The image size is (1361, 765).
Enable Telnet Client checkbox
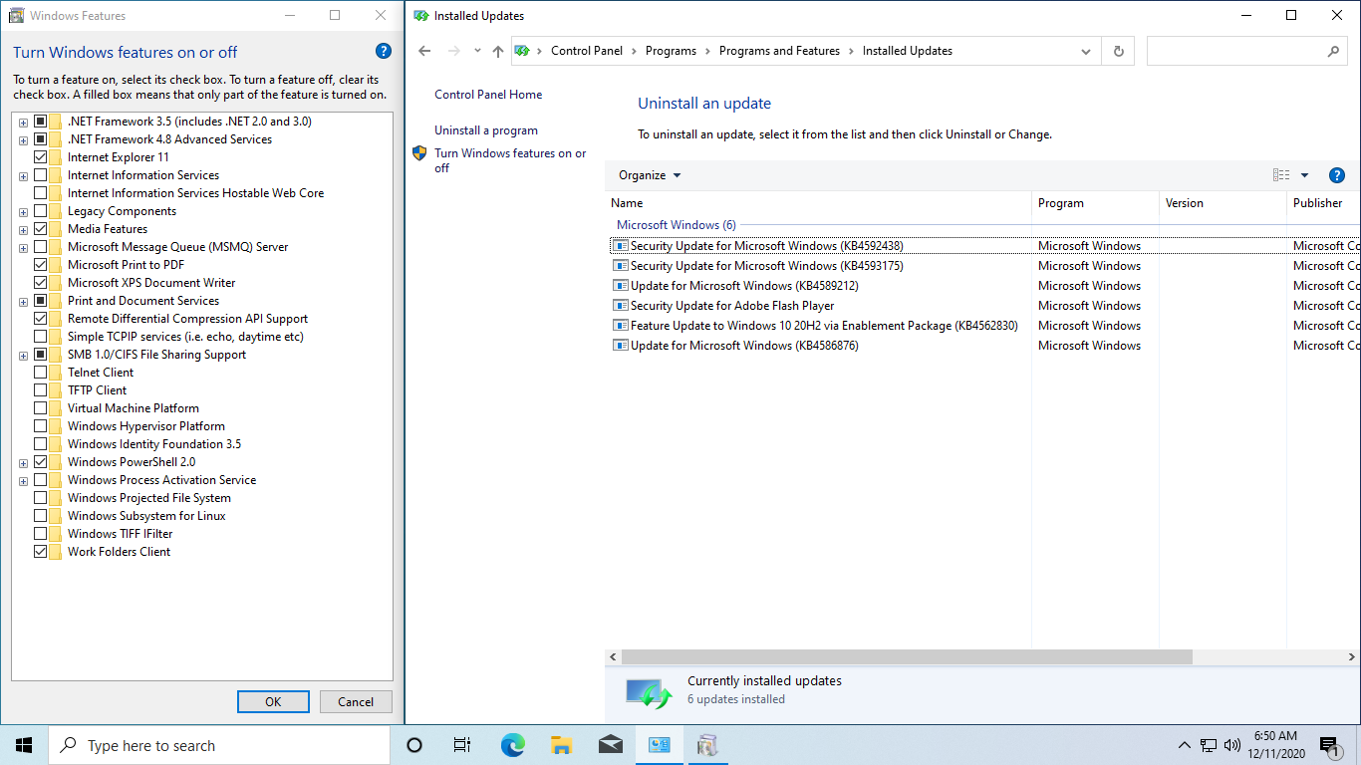(41, 373)
